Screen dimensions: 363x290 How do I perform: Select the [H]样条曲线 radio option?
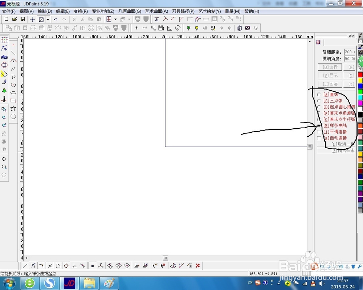319,125
